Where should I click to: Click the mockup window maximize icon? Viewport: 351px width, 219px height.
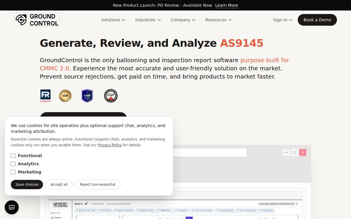[295, 152]
